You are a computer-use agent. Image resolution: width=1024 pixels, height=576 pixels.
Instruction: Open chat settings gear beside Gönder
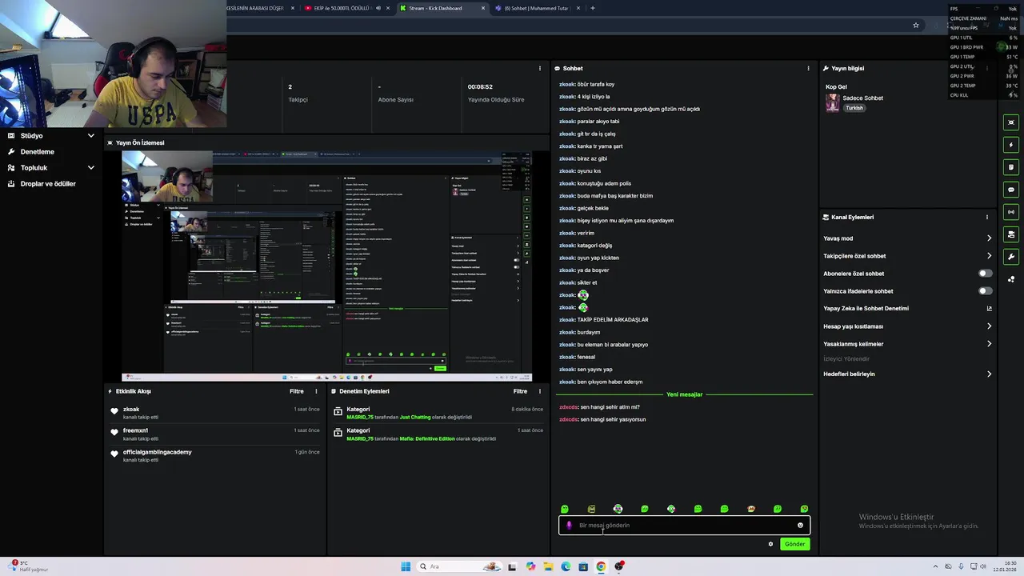point(770,544)
